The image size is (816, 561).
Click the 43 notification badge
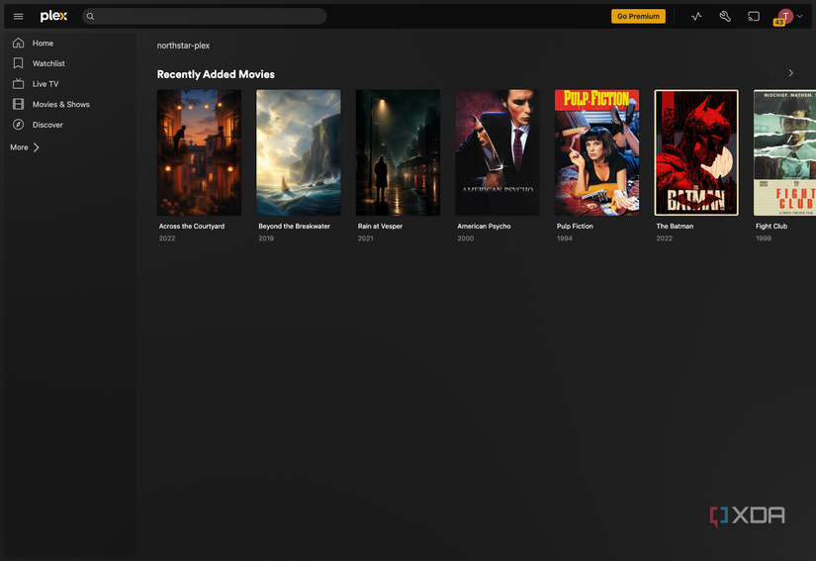click(778, 23)
